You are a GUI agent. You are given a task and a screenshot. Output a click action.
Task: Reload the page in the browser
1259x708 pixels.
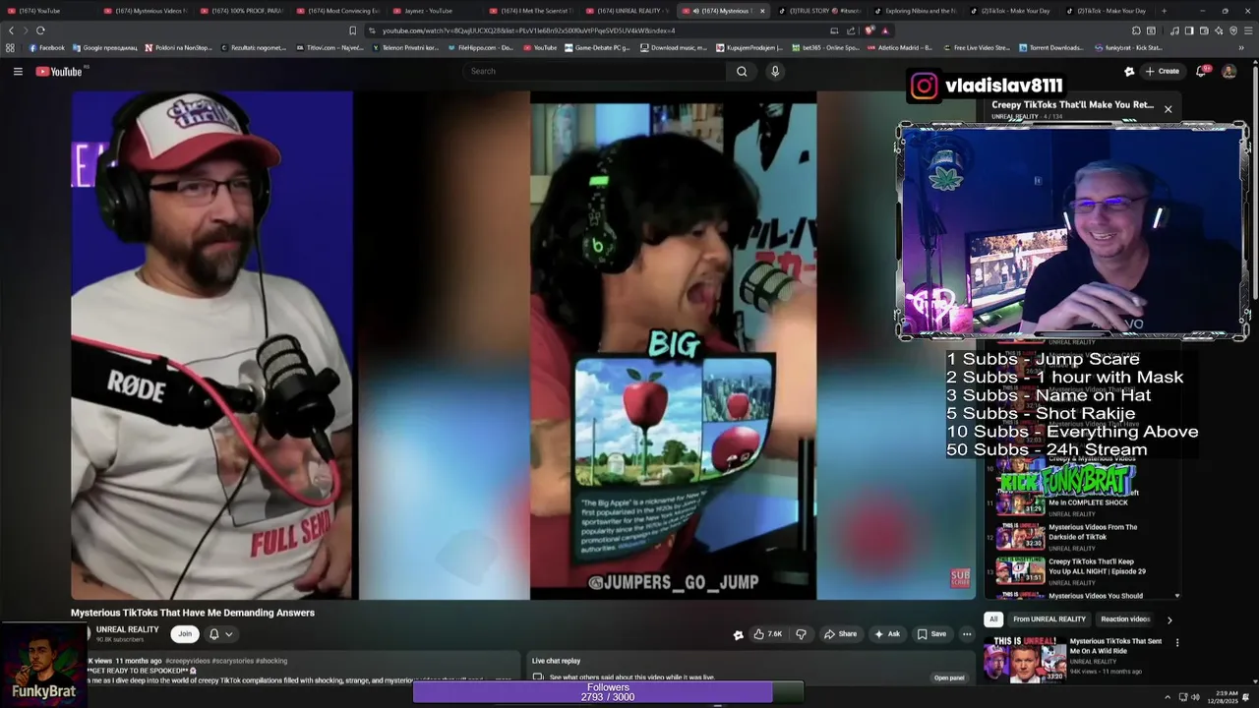(x=40, y=30)
